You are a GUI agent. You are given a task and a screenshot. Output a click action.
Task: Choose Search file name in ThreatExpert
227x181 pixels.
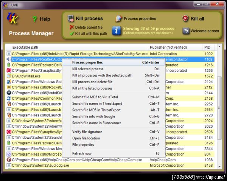point(113,104)
